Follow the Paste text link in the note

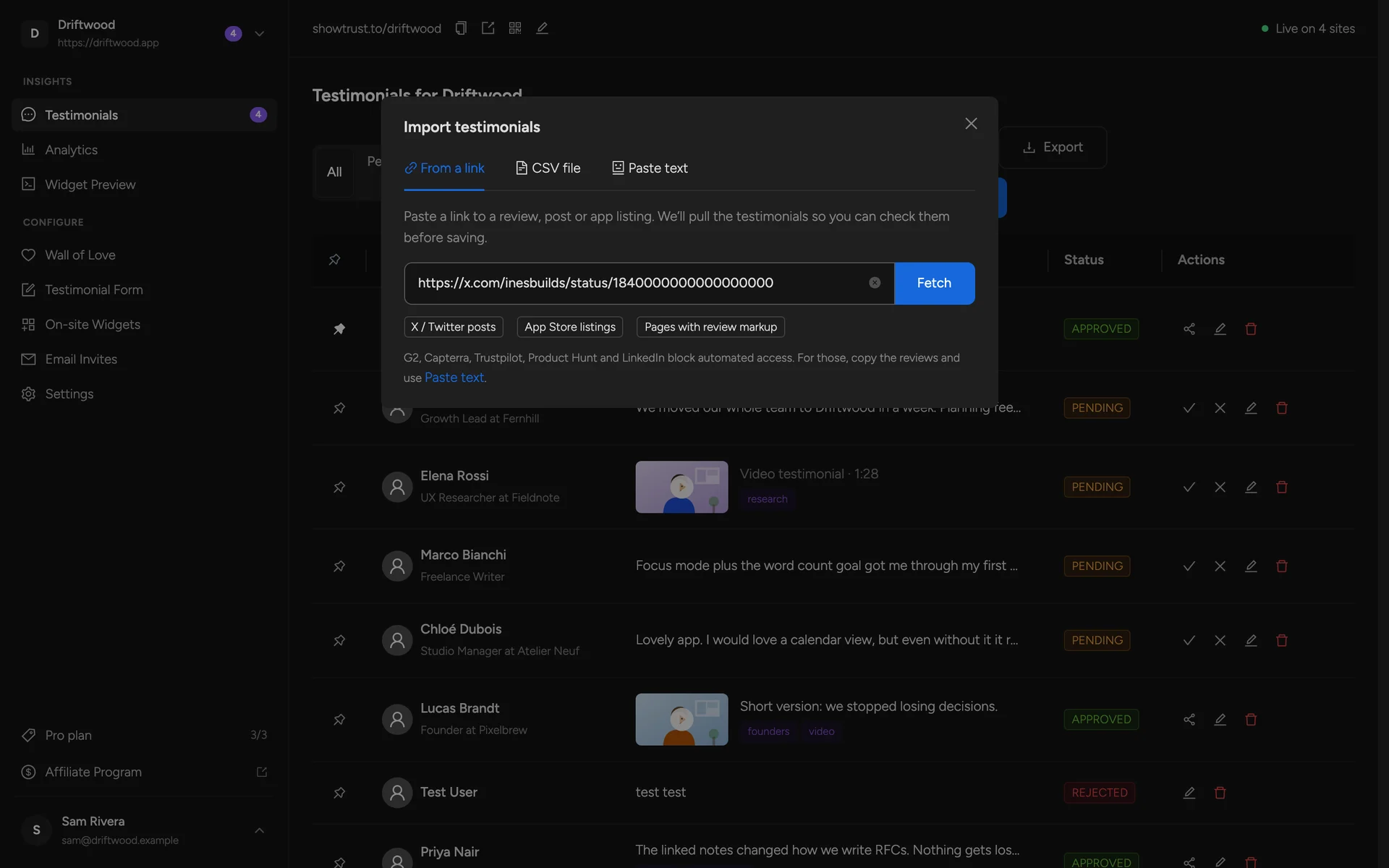[454, 378]
